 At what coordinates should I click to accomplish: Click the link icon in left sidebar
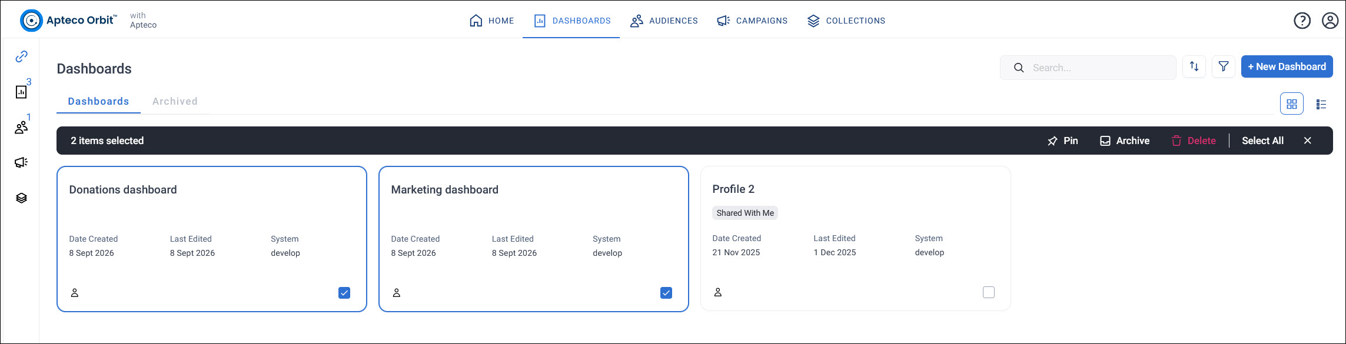pos(21,56)
